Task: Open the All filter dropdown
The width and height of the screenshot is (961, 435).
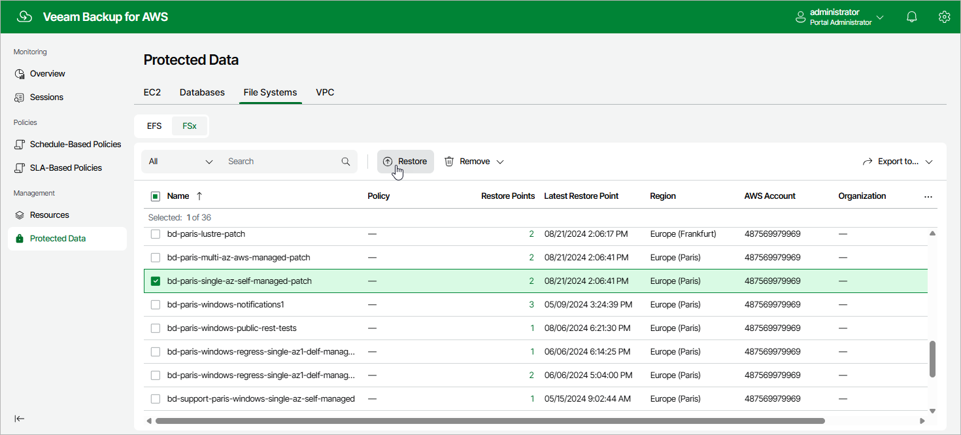Action: click(x=181, y=162)
